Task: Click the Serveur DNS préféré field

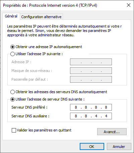Action: pos(91,107)
